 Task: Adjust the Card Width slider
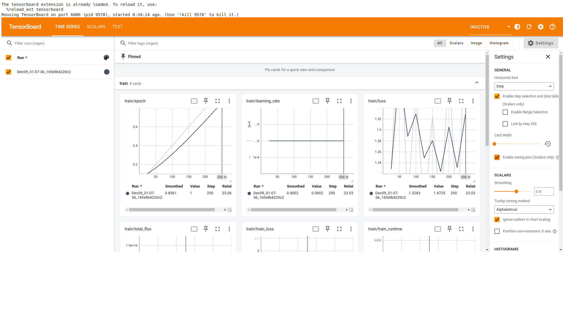coord(517,144)
